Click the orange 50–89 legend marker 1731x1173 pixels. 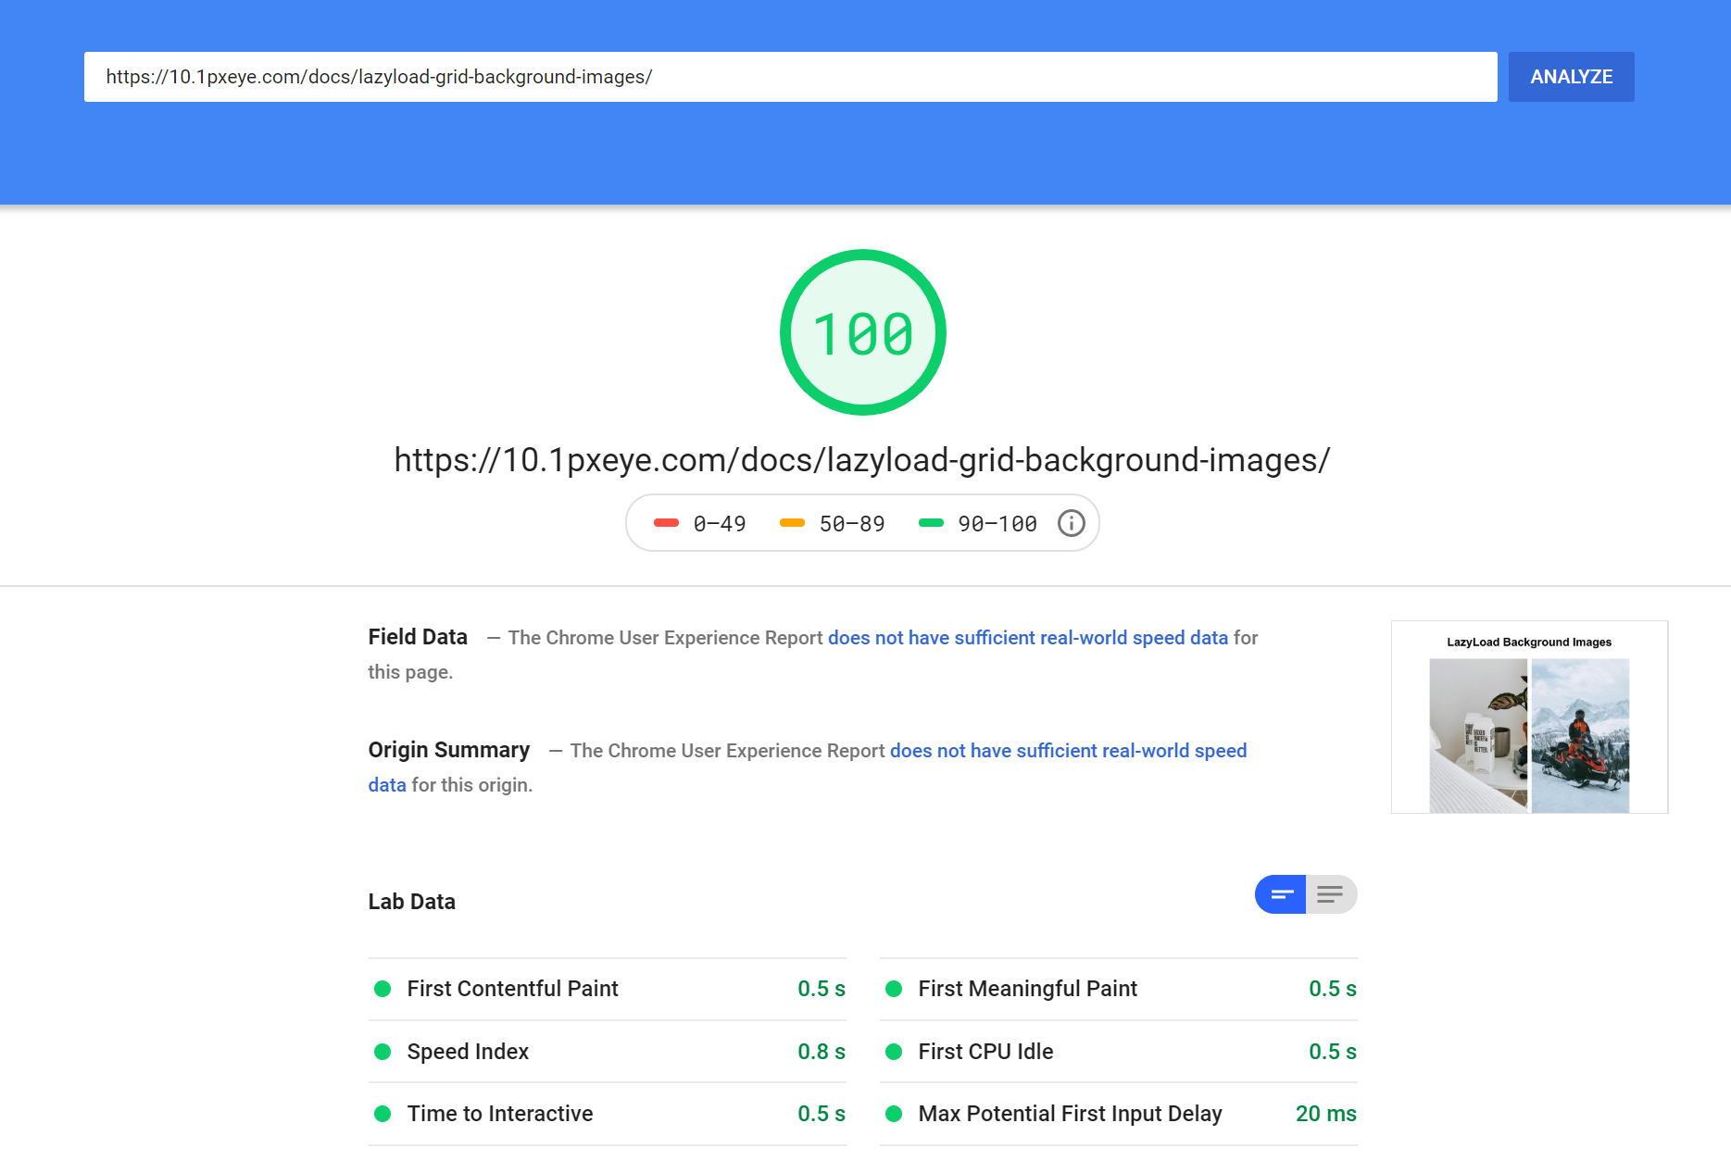tap(792, 524)
